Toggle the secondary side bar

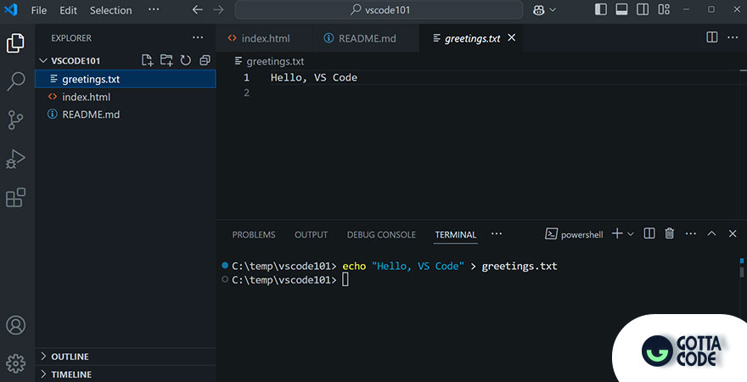(x=643, y=9)
